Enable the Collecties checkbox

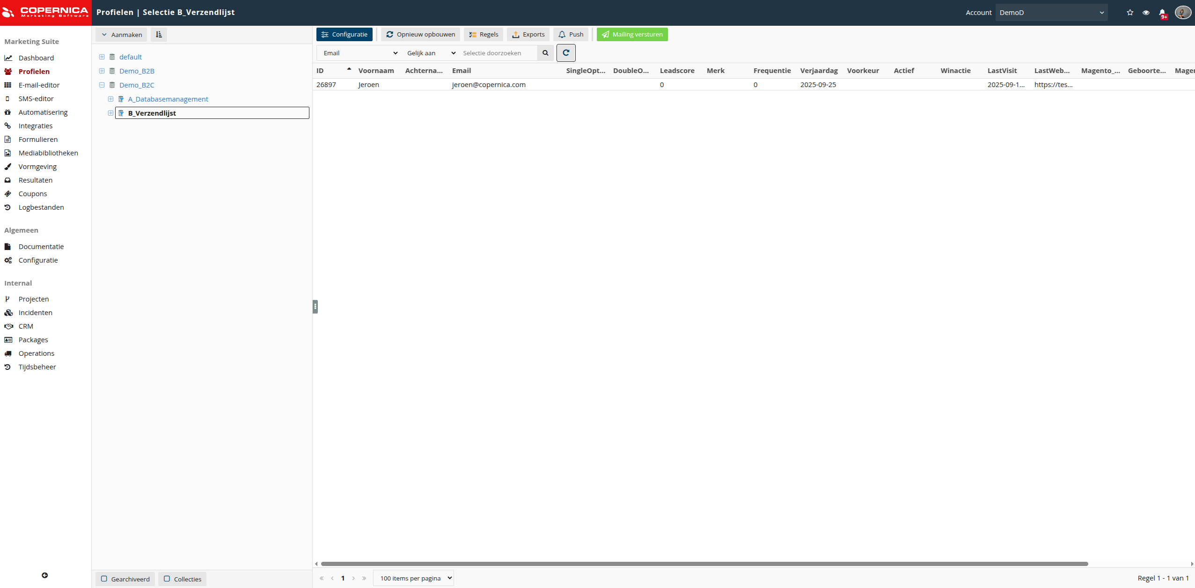[x=167, y=579]
